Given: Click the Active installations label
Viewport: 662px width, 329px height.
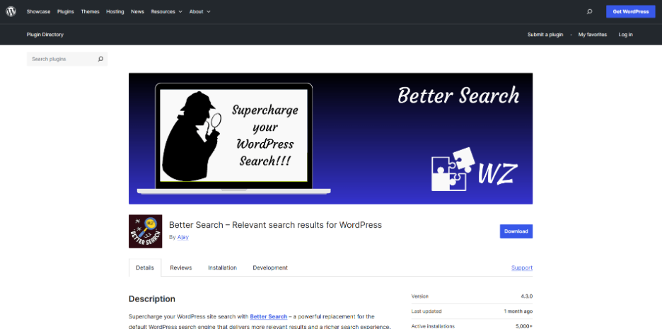Looking at the screenshot, I should [433, 326].
